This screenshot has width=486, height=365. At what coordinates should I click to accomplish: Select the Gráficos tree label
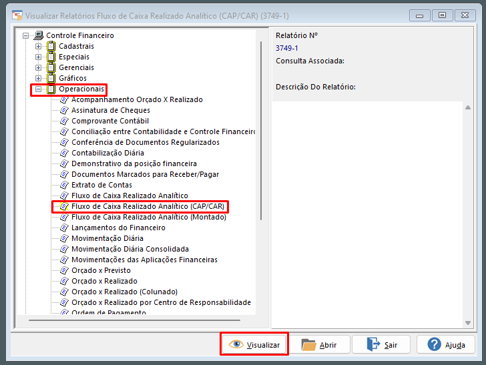[x=73, y=78]
